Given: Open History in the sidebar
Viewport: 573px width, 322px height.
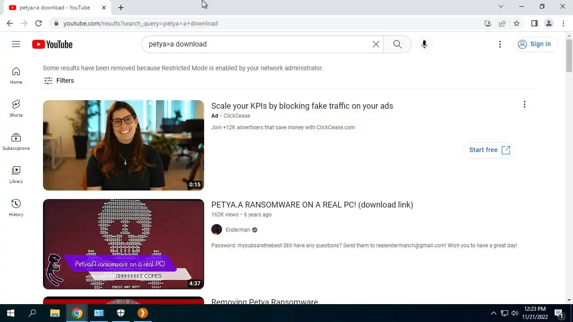Looking at the screenshot, I should (16, 208).
